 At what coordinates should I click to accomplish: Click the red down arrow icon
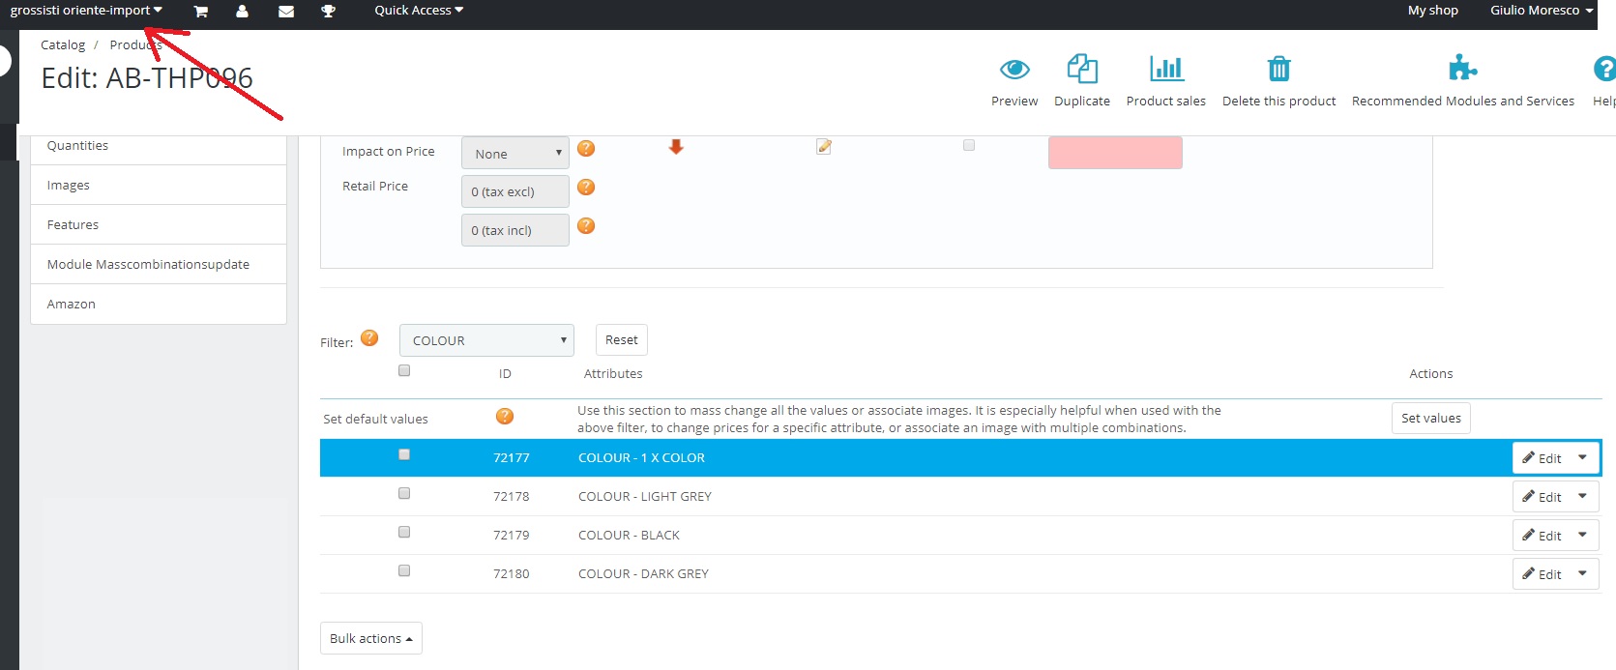point(676,146)
